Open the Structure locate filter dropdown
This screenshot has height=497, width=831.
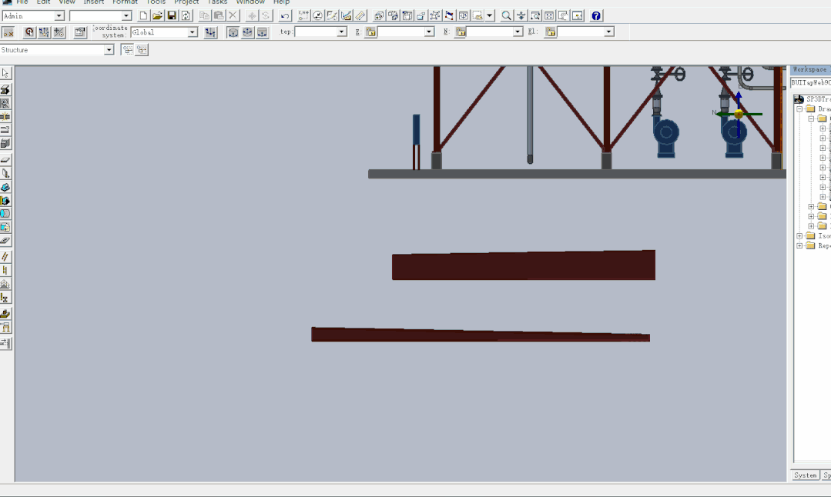click(109, 50)
